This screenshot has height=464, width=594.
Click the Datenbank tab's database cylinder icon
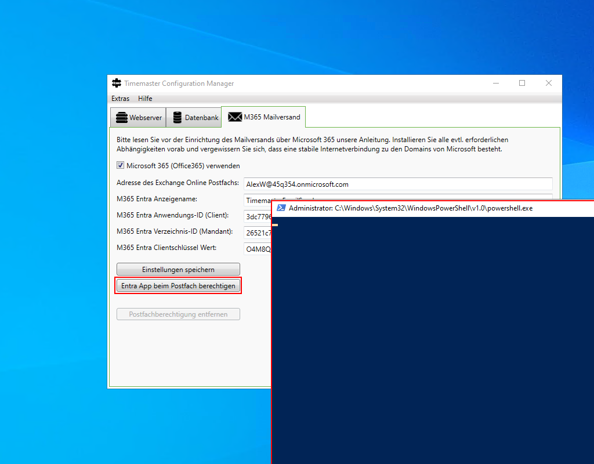pos(178,117)
